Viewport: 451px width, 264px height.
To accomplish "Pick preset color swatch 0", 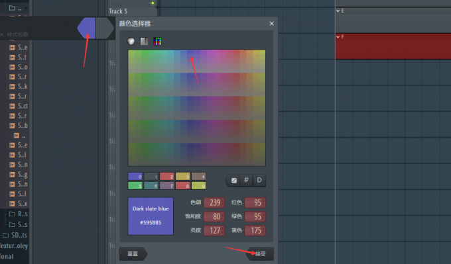I will click(x=135, y=177).
